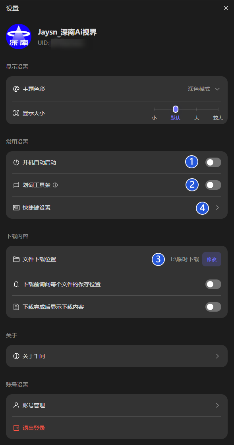Click the display size icon

(x=16, y=113)
